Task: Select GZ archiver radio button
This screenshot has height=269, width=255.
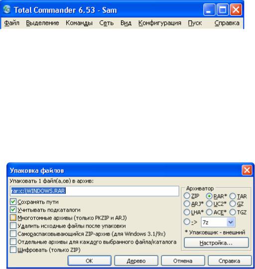Action: (233, 204)
